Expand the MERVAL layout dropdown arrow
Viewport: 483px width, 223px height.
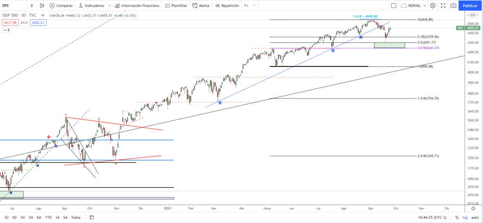(x=425, y=6)
